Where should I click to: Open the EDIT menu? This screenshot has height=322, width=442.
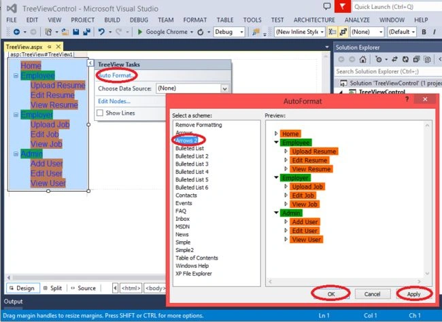(x=32, y=20)
